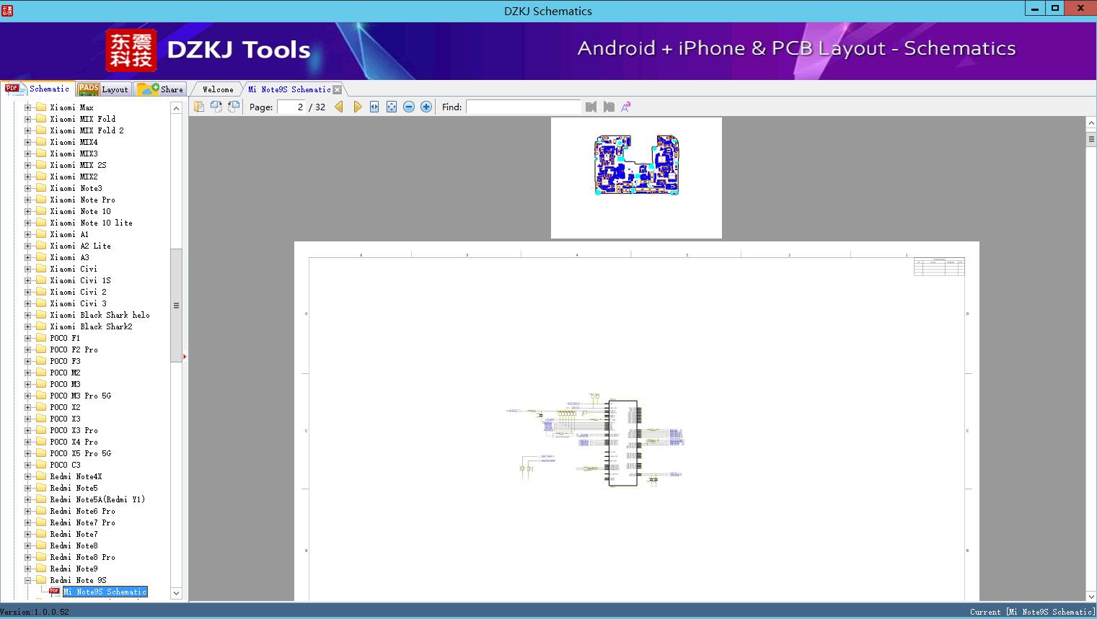Collapse side panel with red splitter arrow
This screenshot has width=1097, height=619.
pos(185,356)
